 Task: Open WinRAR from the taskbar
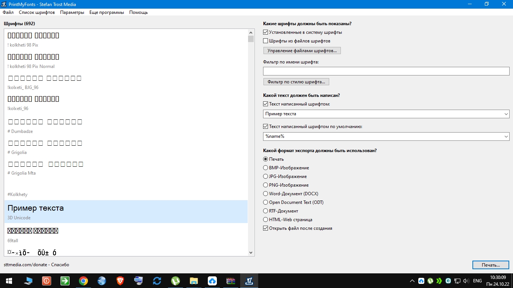click(230, 281)
